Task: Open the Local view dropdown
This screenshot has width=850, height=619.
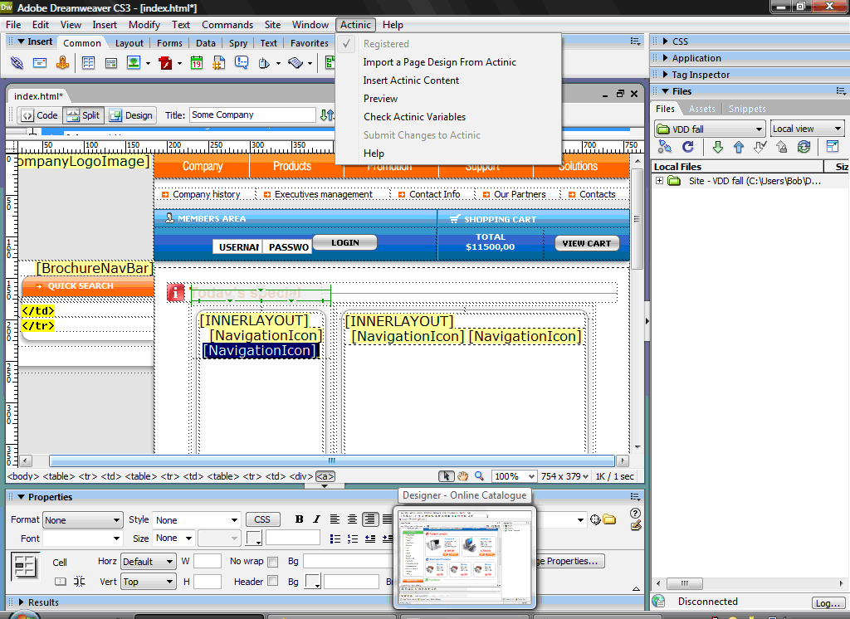Action: [x=807, y=129]
